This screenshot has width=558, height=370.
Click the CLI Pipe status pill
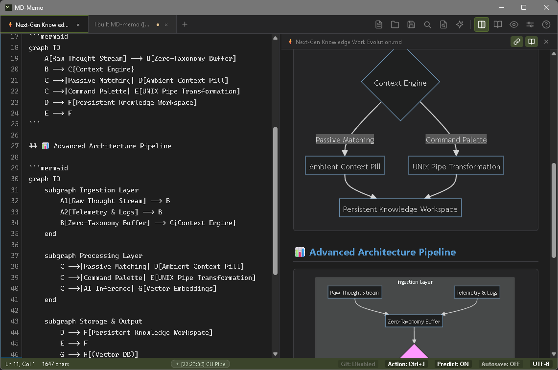point(200,364)
